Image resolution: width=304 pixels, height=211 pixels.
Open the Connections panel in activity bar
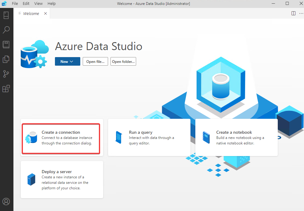(x=6, y=15)
